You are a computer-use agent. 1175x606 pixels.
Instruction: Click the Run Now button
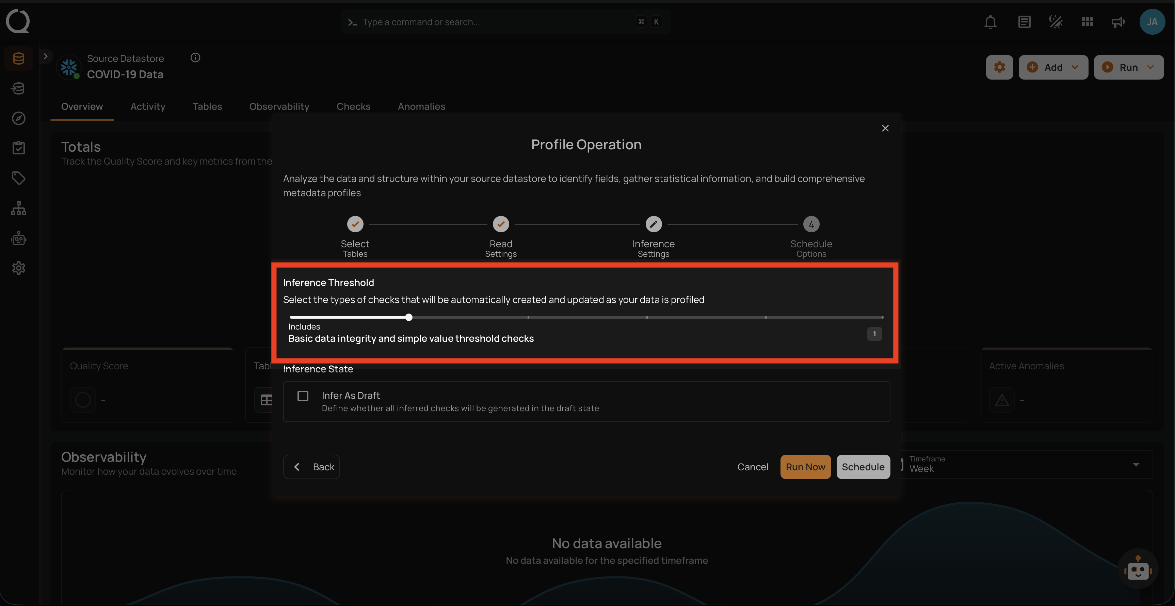806,467
